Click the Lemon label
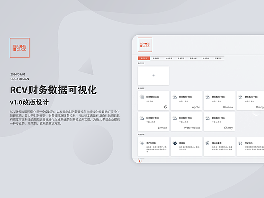Screen dimensions: 264x198 (162, 128)
